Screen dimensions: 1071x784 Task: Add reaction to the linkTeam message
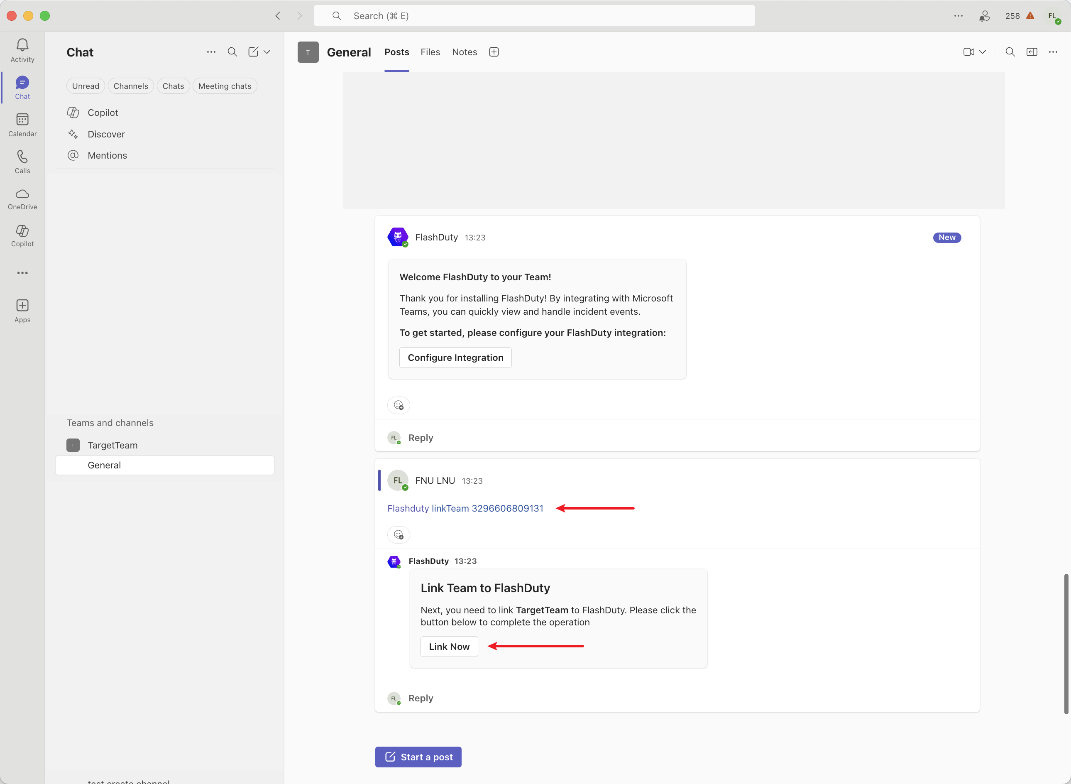[399, 535]
